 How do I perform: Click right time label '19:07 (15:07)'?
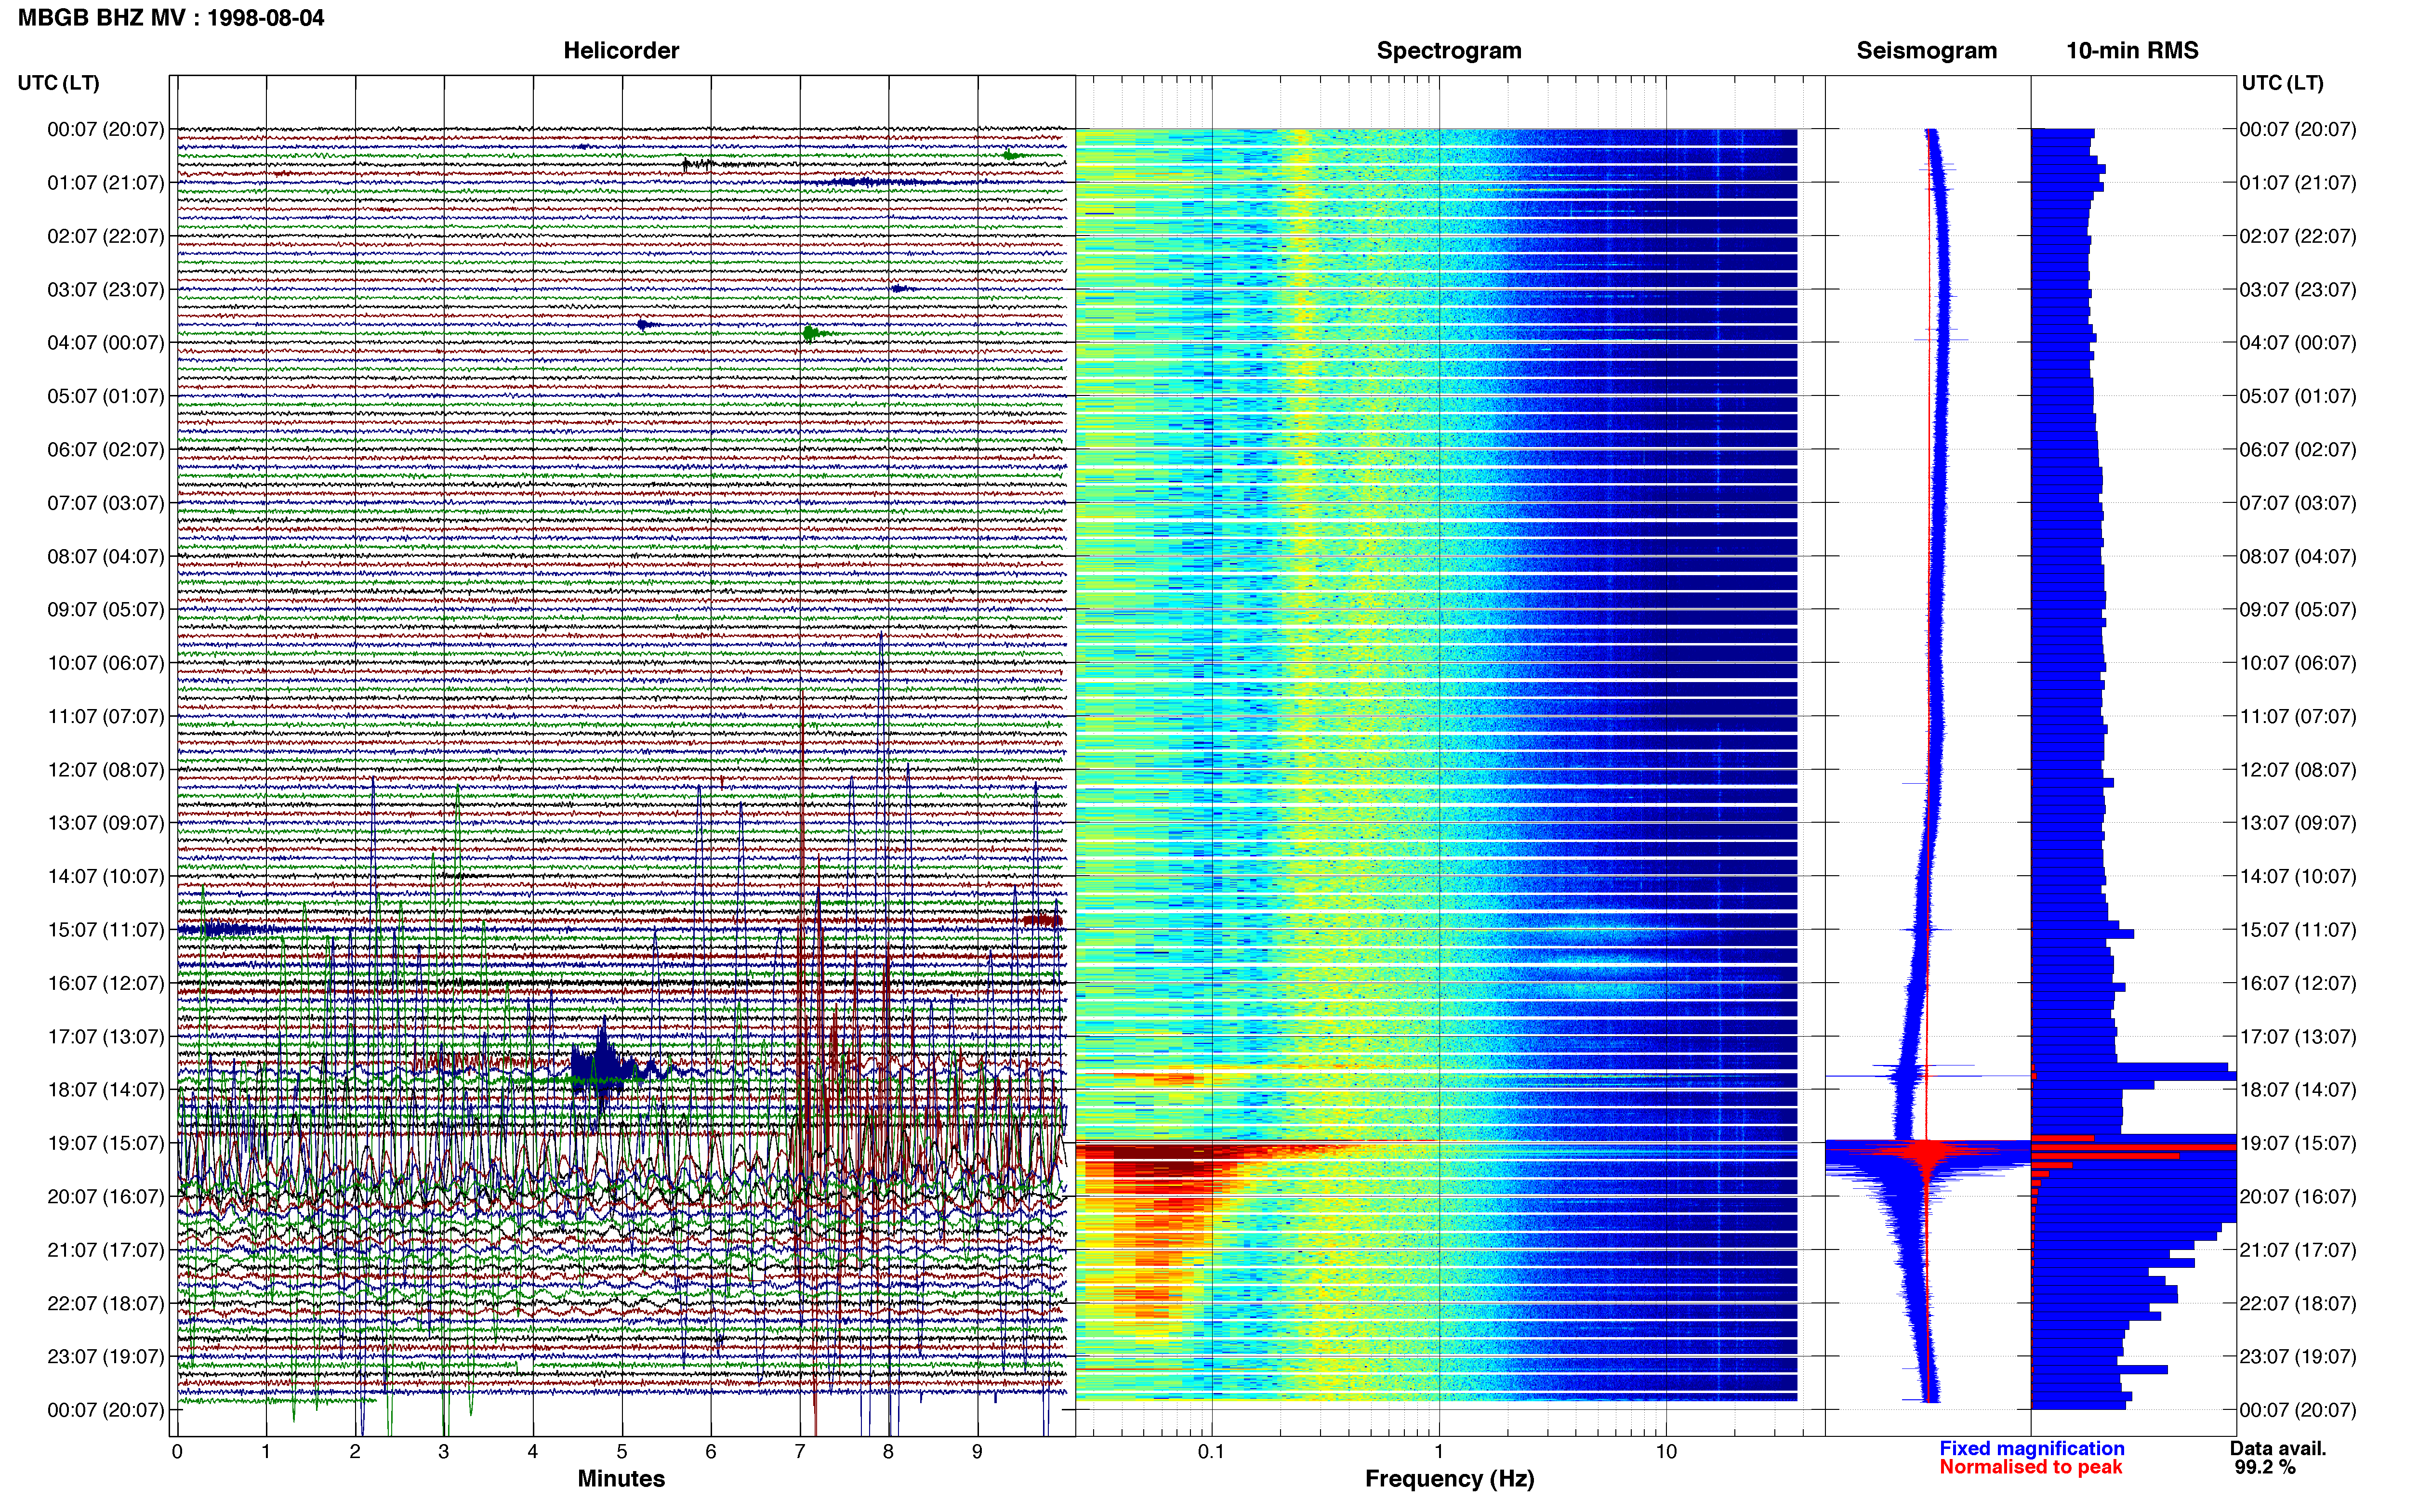pos(2298,1143)
